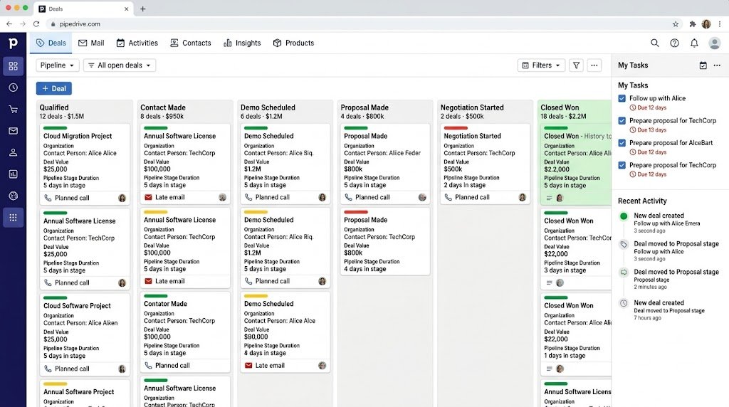Open the Contator Made deal title
Image resolution: width=729 pixels, height=407 pixels.
165,304
